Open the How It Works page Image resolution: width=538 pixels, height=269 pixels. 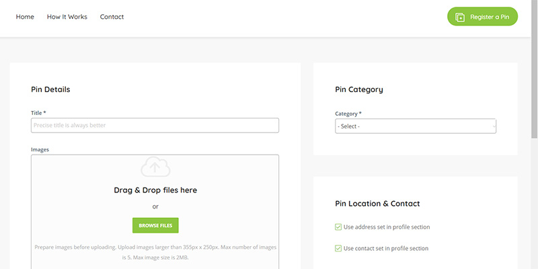pos(67,17)
